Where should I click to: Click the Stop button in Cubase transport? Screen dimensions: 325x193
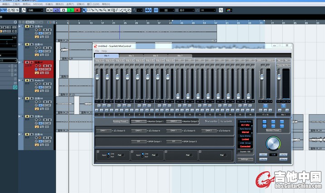coord(63,10)
